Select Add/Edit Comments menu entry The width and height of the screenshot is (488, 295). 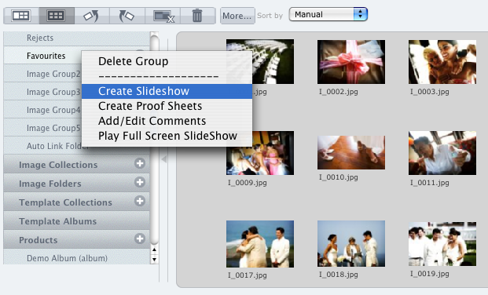tap(167, 121)
